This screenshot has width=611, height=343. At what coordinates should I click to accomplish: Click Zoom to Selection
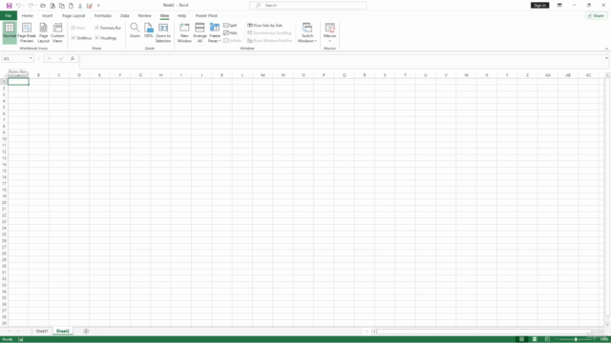(163, 32)
